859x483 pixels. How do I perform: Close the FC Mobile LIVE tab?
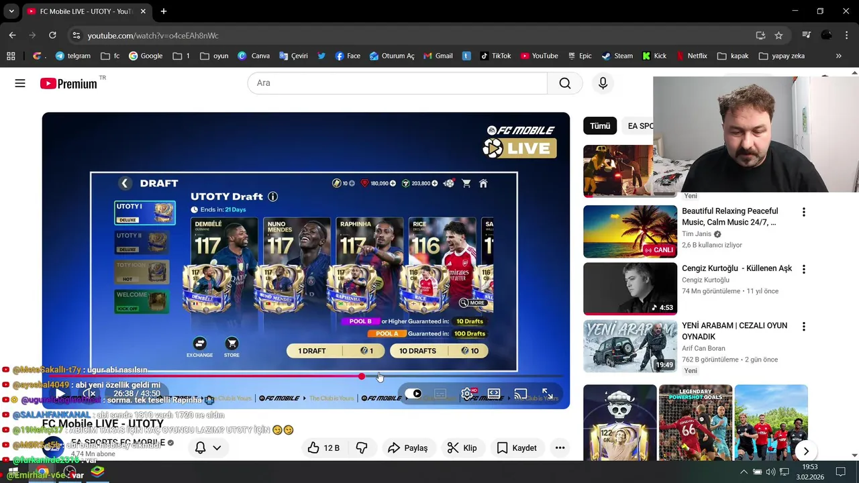tap(143, 11)
